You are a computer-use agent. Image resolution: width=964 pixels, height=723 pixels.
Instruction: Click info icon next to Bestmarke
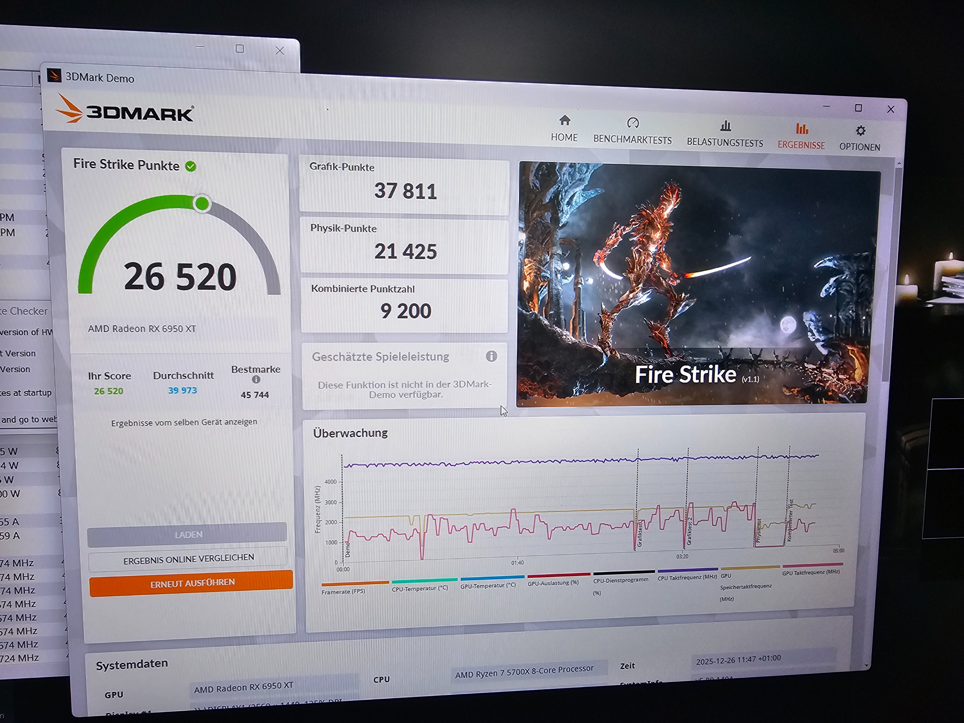click(256, 380)
